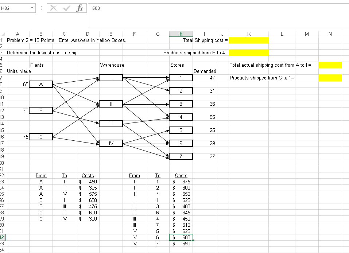Screen dimensions: 349x253
Task: Select the yellow Total Shipping cost answer cell
Action: 249,40
